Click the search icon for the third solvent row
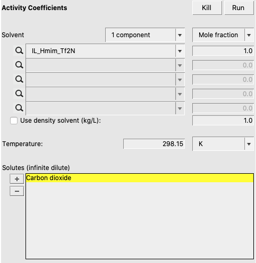The image size is (256, 263). 19,79
